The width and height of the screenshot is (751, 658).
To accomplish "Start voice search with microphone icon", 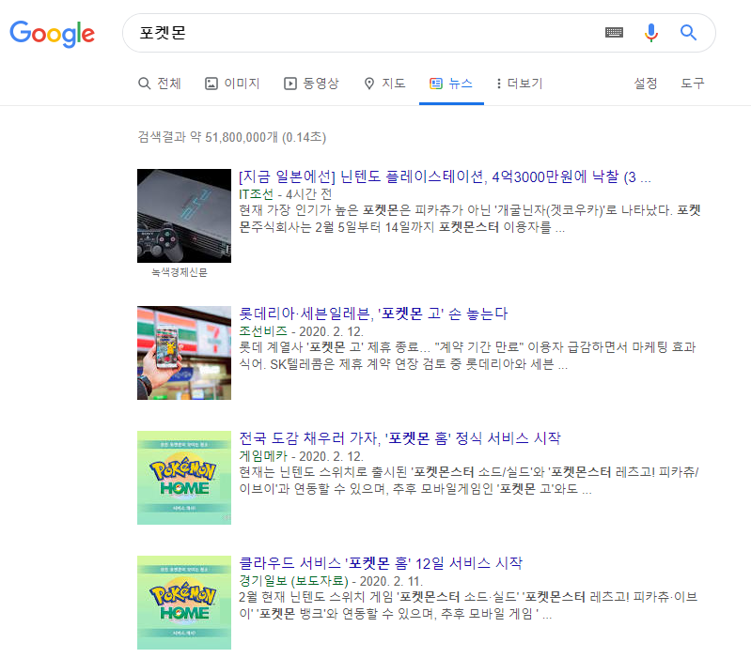I will 651,33.
